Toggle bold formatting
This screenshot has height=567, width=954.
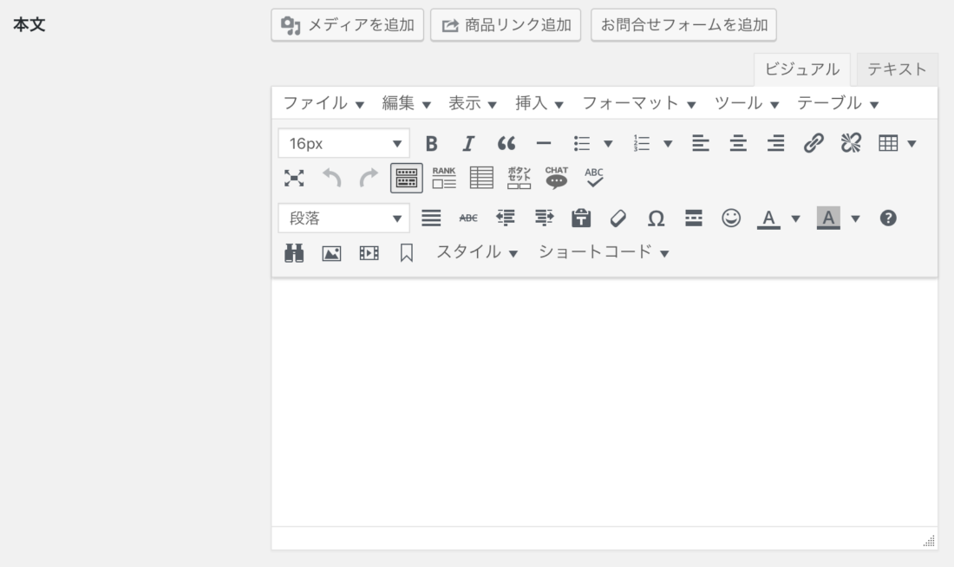[x=431, y=144]
